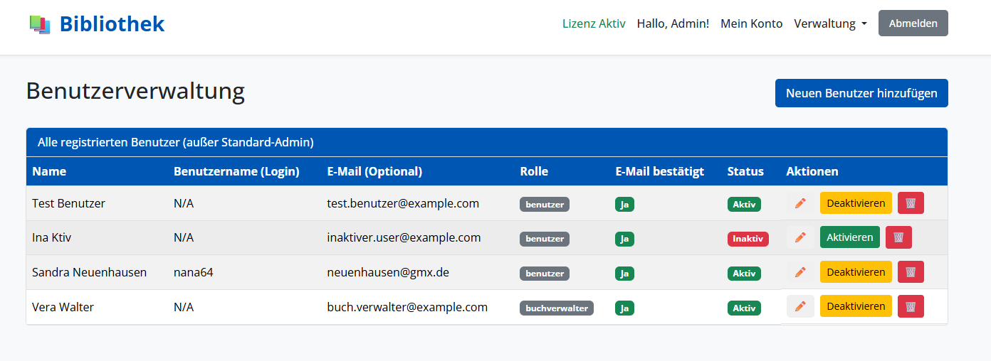Click the benutzer badge for Ina Ktiv
991x361 pixels.
coord(545,239)
